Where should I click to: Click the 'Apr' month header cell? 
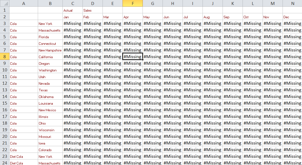133,17
